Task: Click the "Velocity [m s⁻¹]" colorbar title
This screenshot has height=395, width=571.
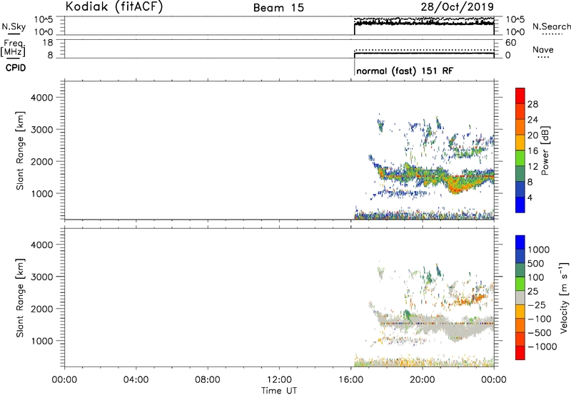Action: [564, 297]
